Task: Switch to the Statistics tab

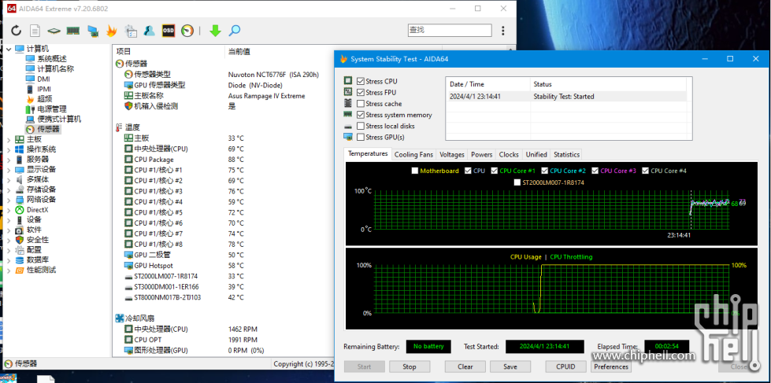Action: [x=566, y=154]
